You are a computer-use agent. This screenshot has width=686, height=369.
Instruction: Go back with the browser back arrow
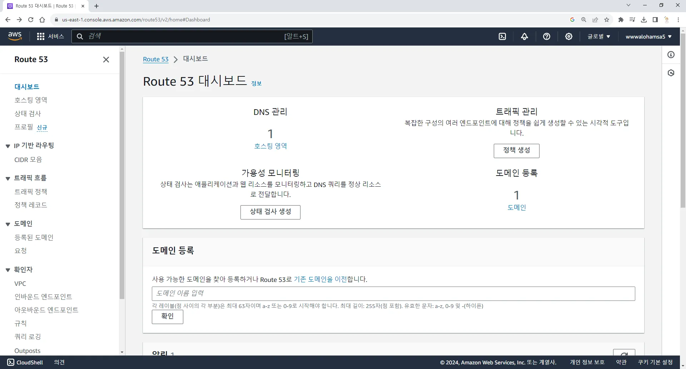tap(8, 20)
